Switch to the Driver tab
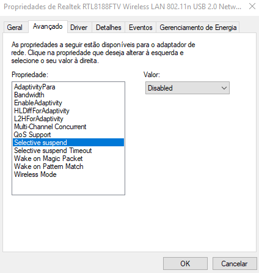This screenshot has width=259, height=273. pos(79,28)
